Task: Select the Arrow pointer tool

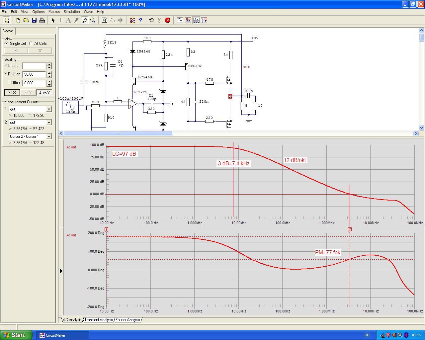Action: [53, 20]
